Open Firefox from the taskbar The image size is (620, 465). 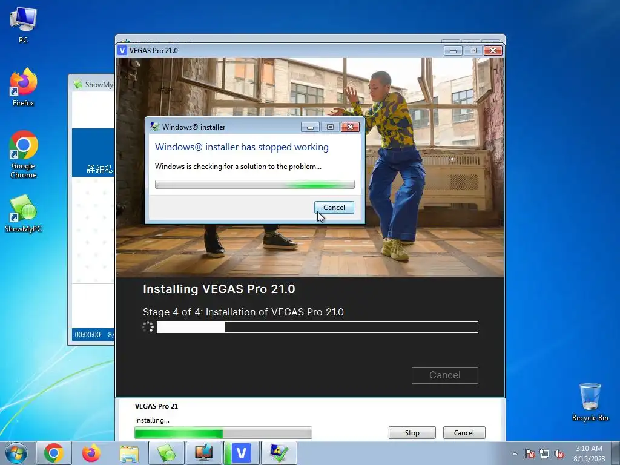(91, 453)
